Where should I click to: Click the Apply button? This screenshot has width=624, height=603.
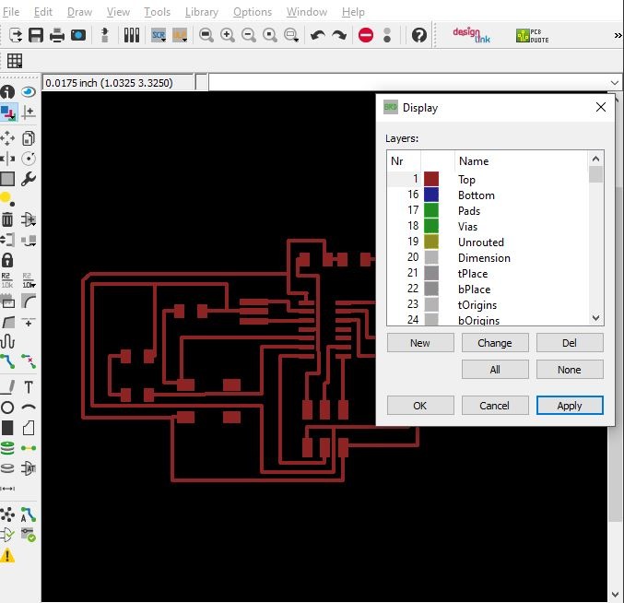pyautogui.click(x=570, y=405)
